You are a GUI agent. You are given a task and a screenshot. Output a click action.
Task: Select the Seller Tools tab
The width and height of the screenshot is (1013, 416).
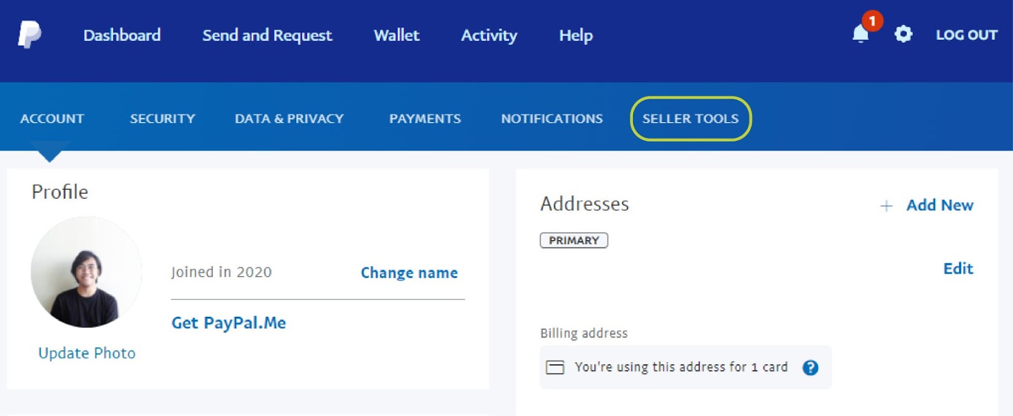(x=691, y=118)
